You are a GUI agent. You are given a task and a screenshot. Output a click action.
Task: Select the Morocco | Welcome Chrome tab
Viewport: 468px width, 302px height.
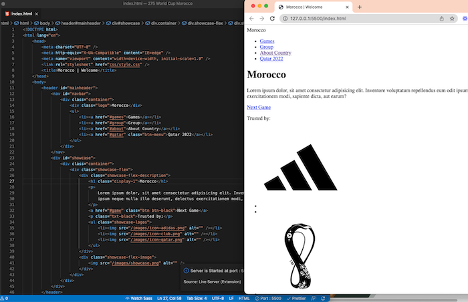coord(314,7)
